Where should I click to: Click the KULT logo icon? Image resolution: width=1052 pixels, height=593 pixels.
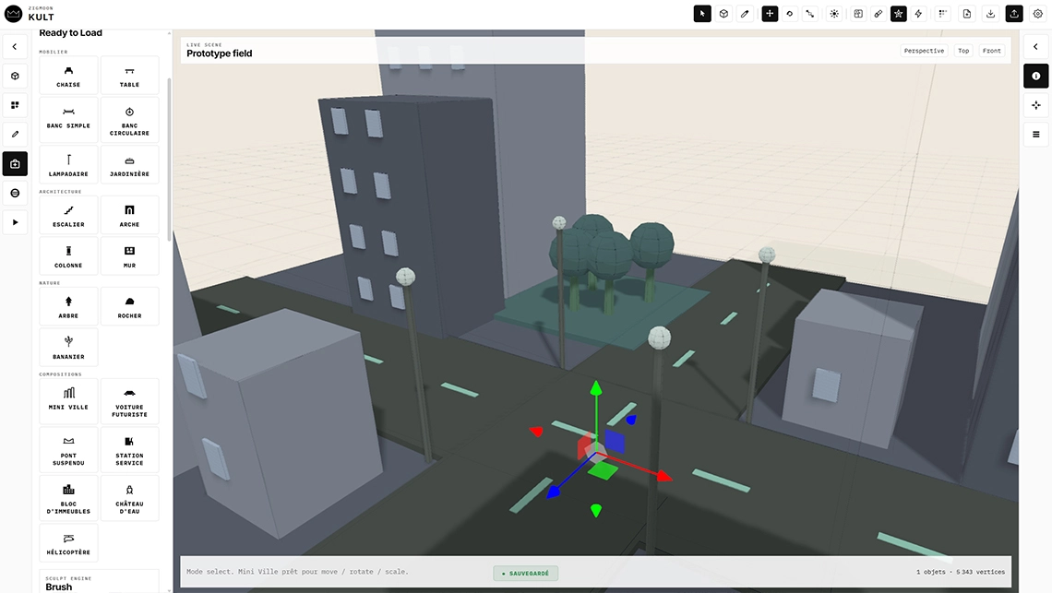pos(14,14)
